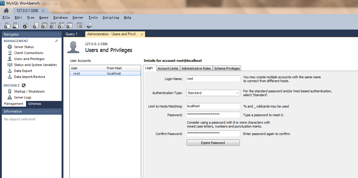This screenshot has width=358, height=178.
Task: Open the Query menu
Action: [x=44, y=17]
